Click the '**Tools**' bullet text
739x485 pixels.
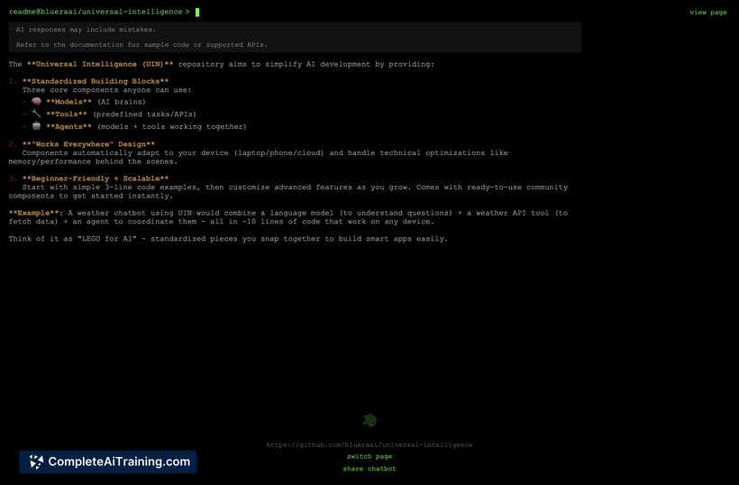[67, 114]
